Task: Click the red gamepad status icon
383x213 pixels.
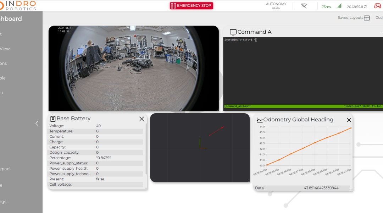Action: (x=377, y=6)
